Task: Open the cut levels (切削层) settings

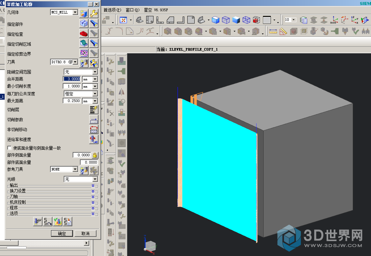Action: pos(94,110)
